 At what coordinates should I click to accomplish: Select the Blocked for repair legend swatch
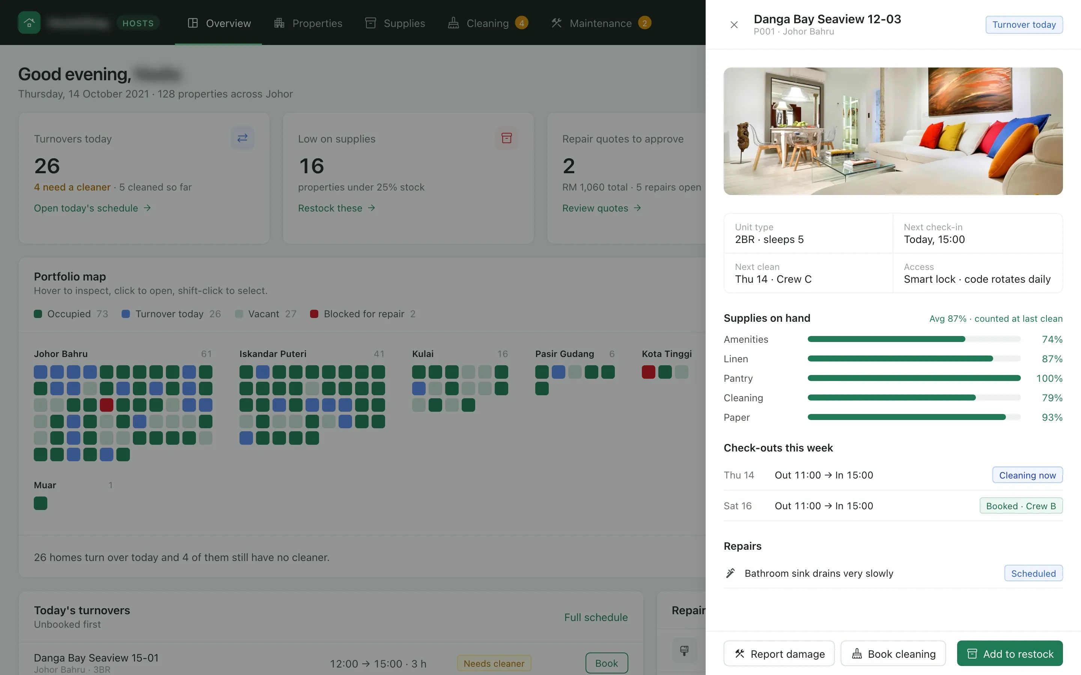coord(314,314)
